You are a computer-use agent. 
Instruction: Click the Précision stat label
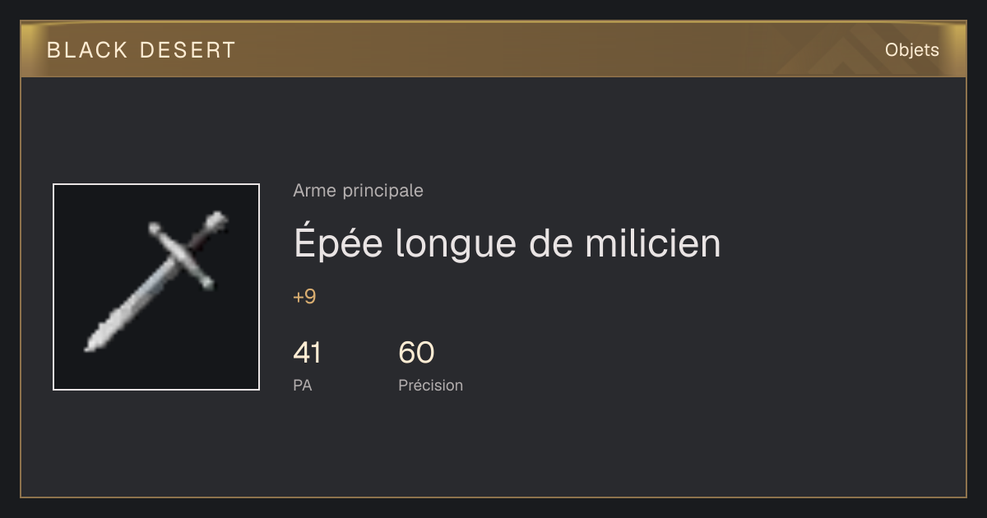430,385
